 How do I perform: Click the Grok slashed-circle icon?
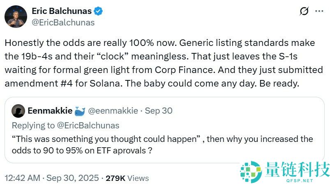click(304, 11)
